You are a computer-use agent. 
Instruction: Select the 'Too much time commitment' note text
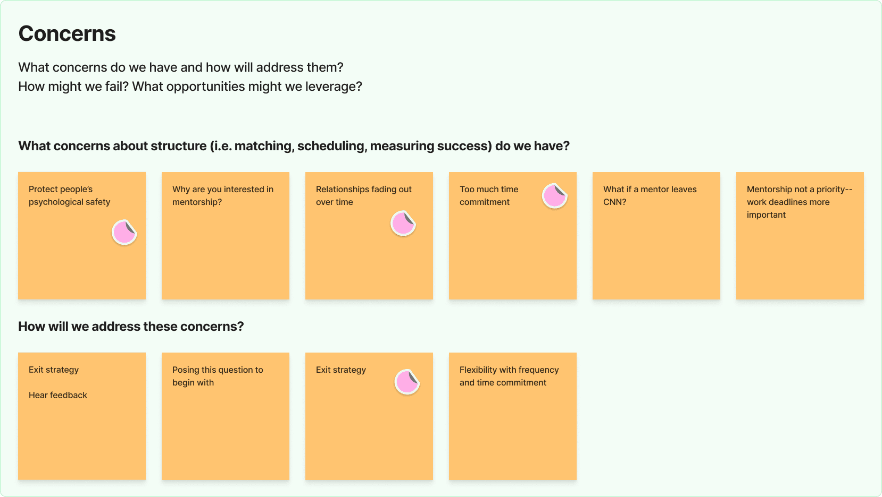click(489, 195)
